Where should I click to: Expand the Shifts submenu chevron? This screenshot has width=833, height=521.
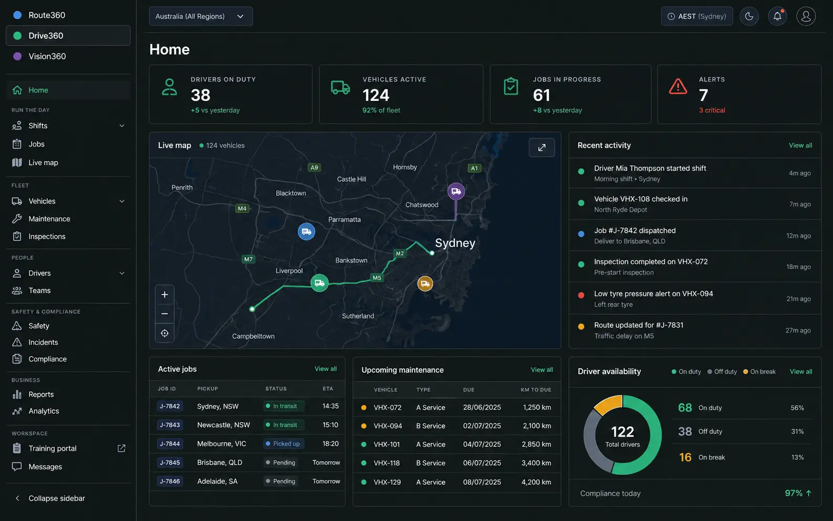[x=122, y=126]
